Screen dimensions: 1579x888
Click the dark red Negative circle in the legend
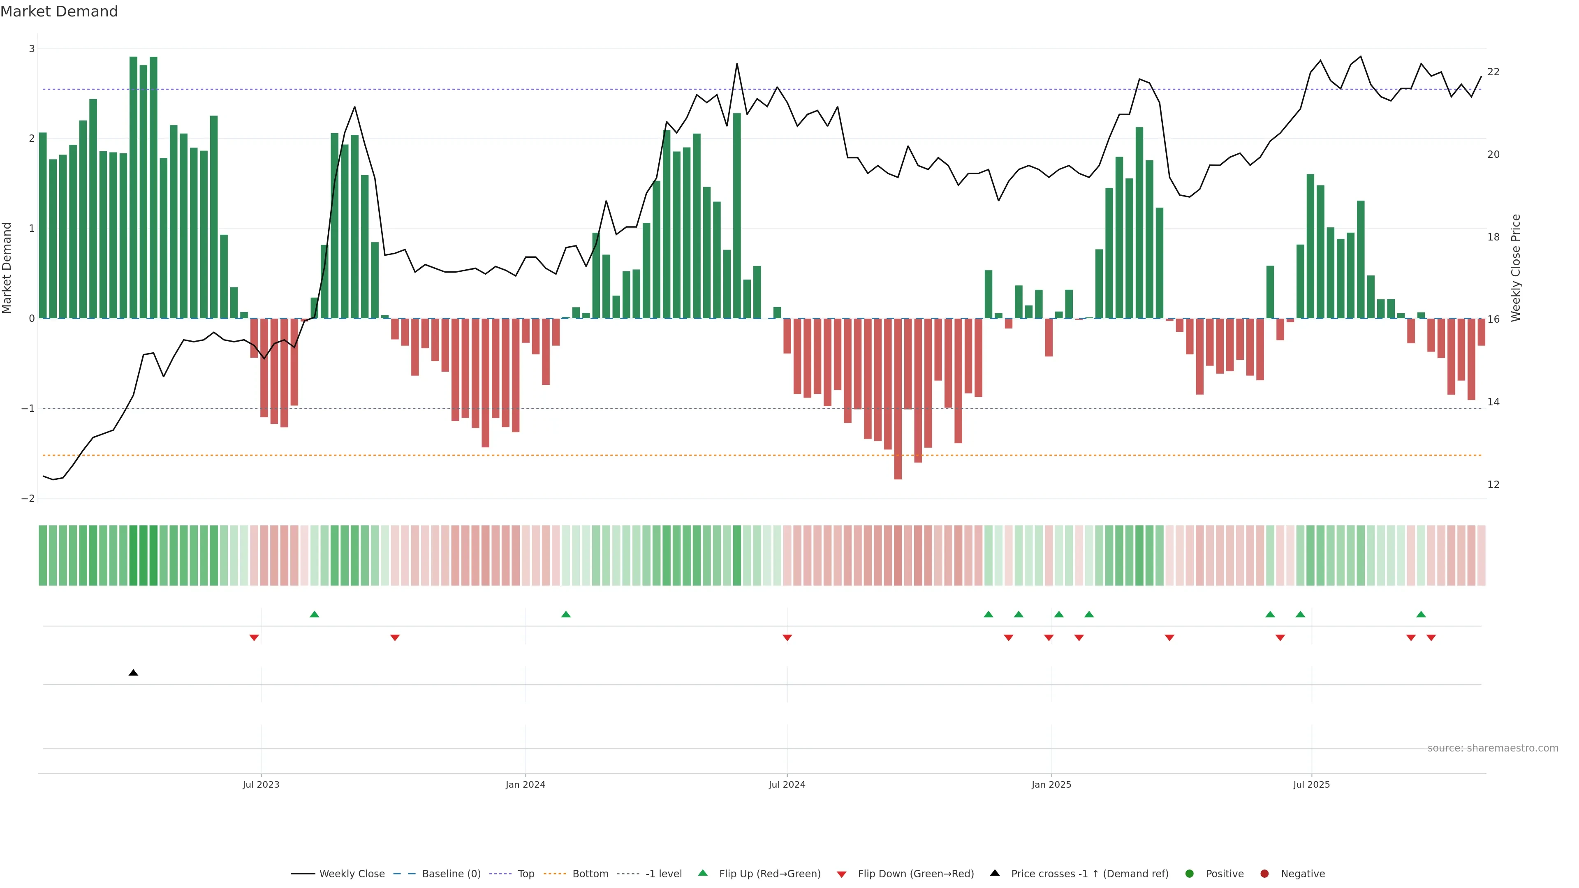(x=1264, y=874)
